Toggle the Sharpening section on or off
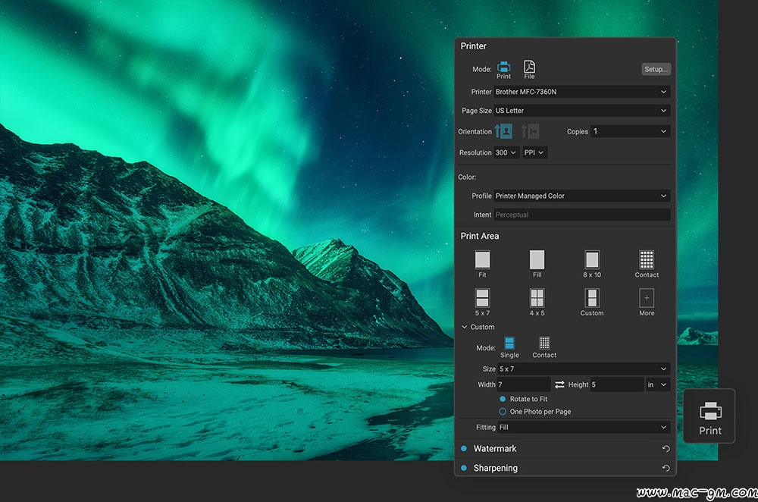This screenshot has width=758, height=502. [464, 468]
